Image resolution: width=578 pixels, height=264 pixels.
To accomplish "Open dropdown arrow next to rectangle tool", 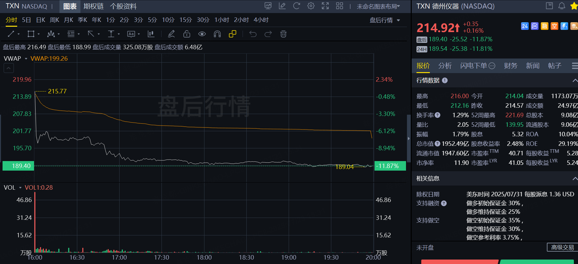I will (x=38, y=34).
